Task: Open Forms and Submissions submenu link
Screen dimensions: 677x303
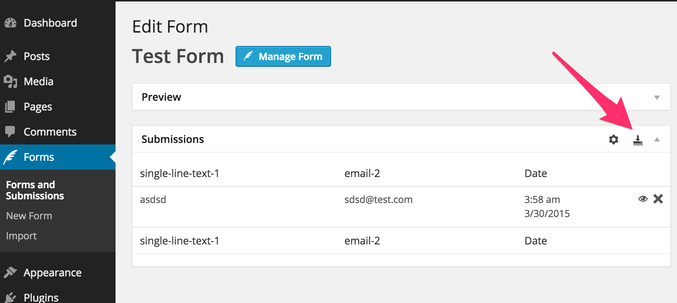Action: pos(35,190)
